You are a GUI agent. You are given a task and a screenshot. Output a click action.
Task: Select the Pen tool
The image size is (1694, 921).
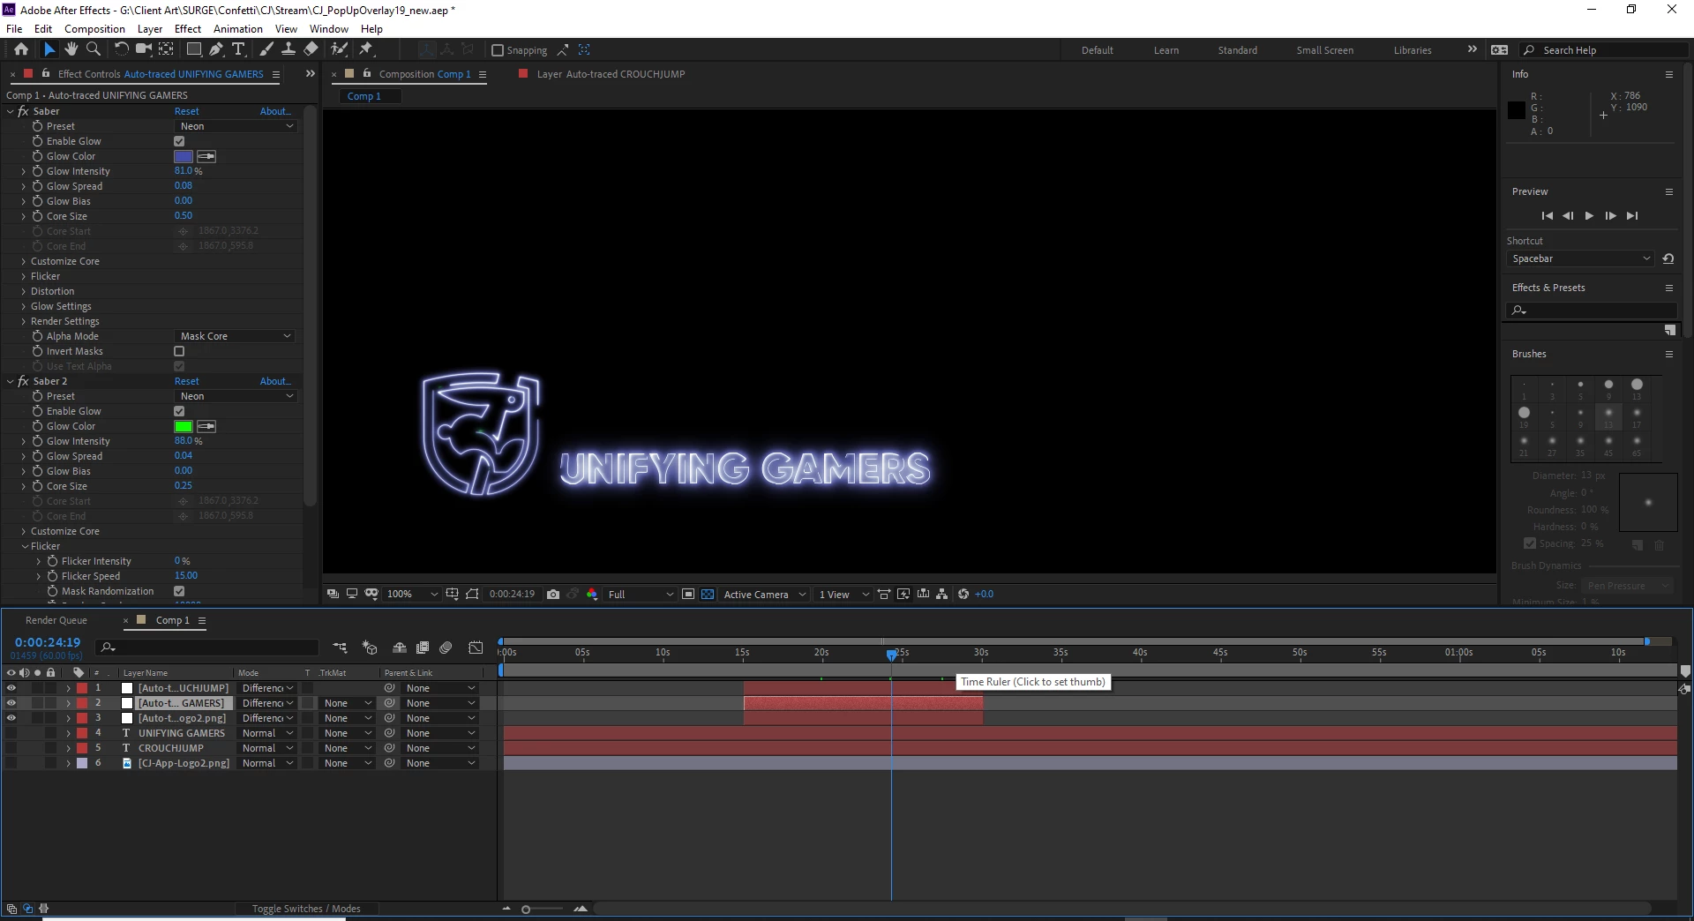click(x=216, y=49)
